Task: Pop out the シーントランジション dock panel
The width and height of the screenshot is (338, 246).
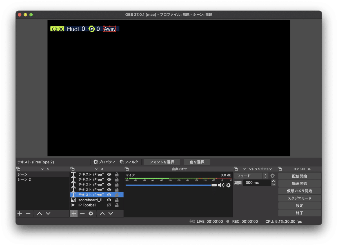Action: (x=236, y=169)
